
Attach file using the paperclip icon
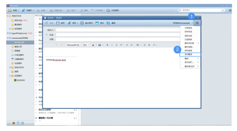pos(69,23)
